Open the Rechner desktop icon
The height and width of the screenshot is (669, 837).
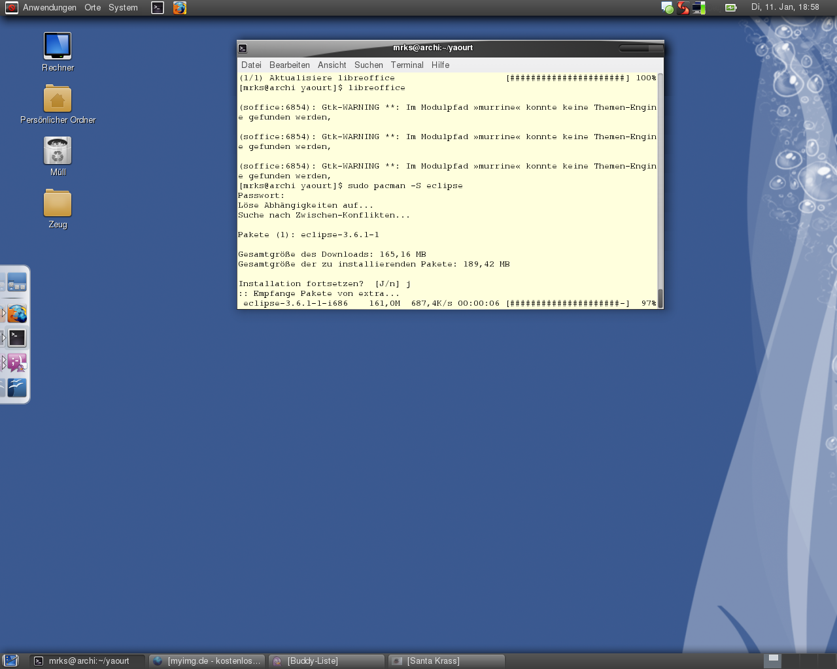coord(58,46)
